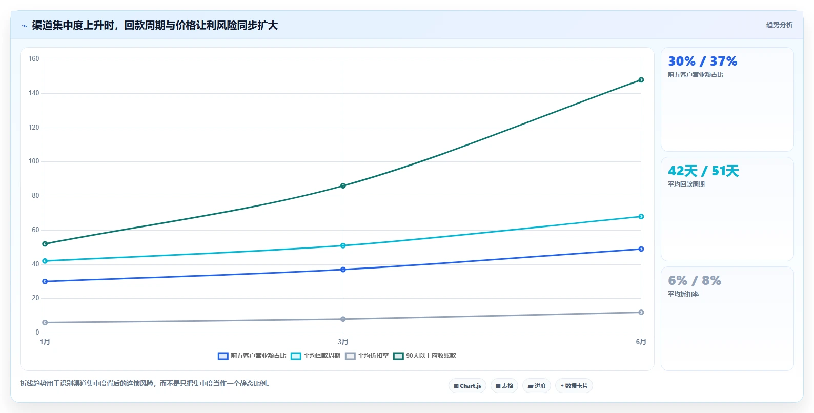Click the gray 平均折扣率 point at 3月
The image size is (814, 413).
[343, 319]
